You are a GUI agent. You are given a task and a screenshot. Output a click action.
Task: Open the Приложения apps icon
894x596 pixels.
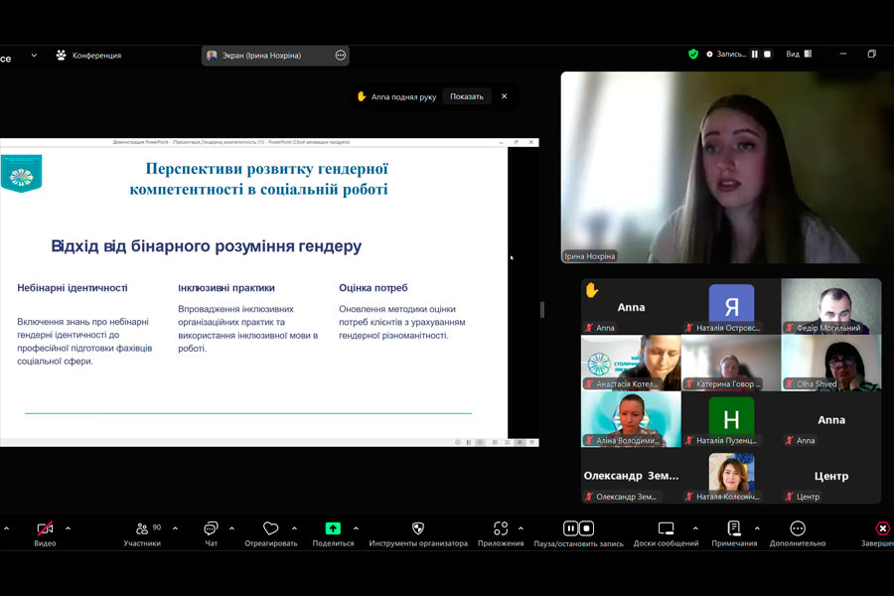tap(501, 528)
